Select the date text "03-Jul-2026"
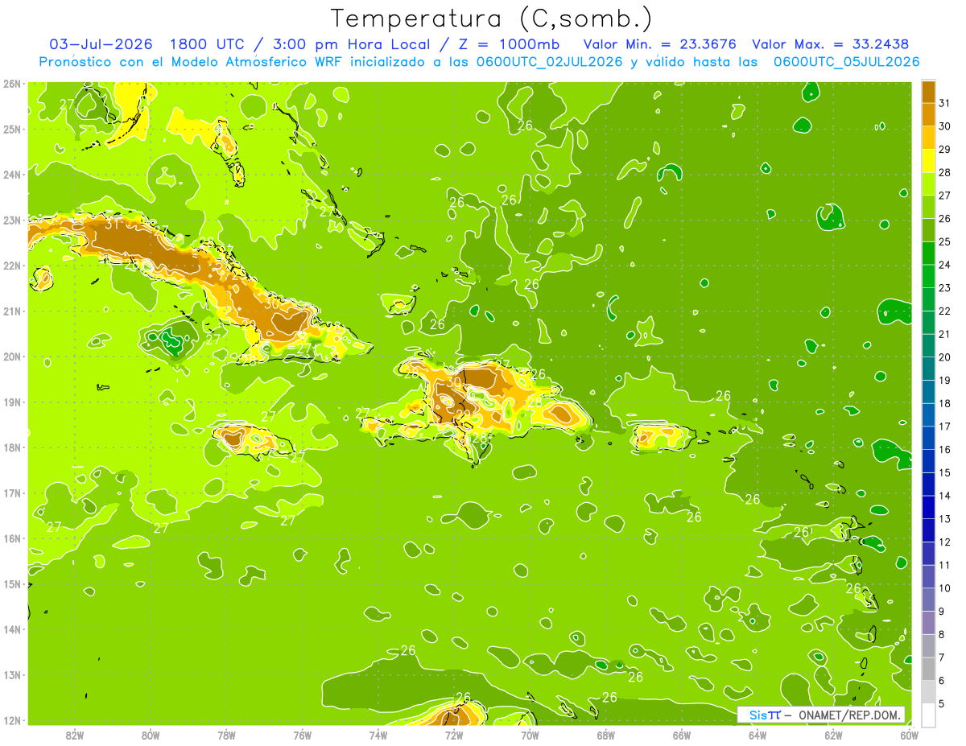Image resolution: width=966 pixels, height=746 pixels. point(101,44)
